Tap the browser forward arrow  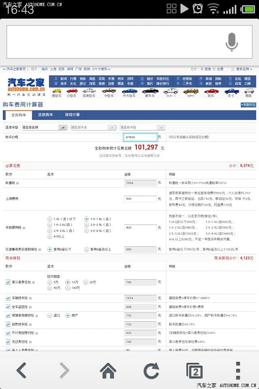[x=64, y=370]
